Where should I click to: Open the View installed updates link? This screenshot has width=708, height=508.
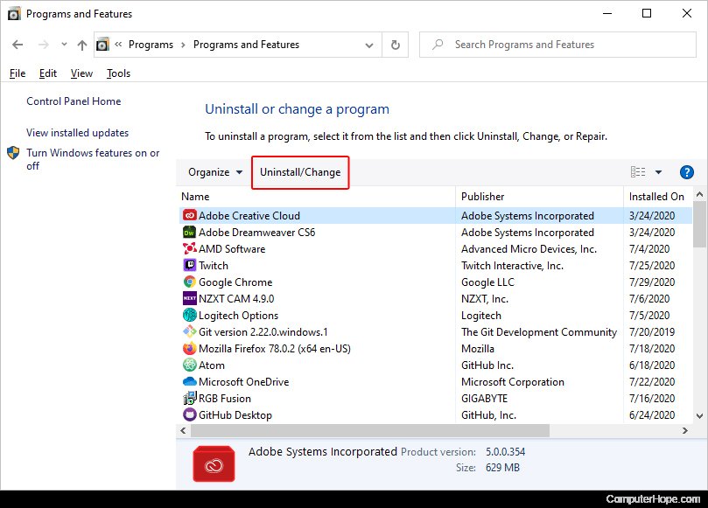pos(77,133)
